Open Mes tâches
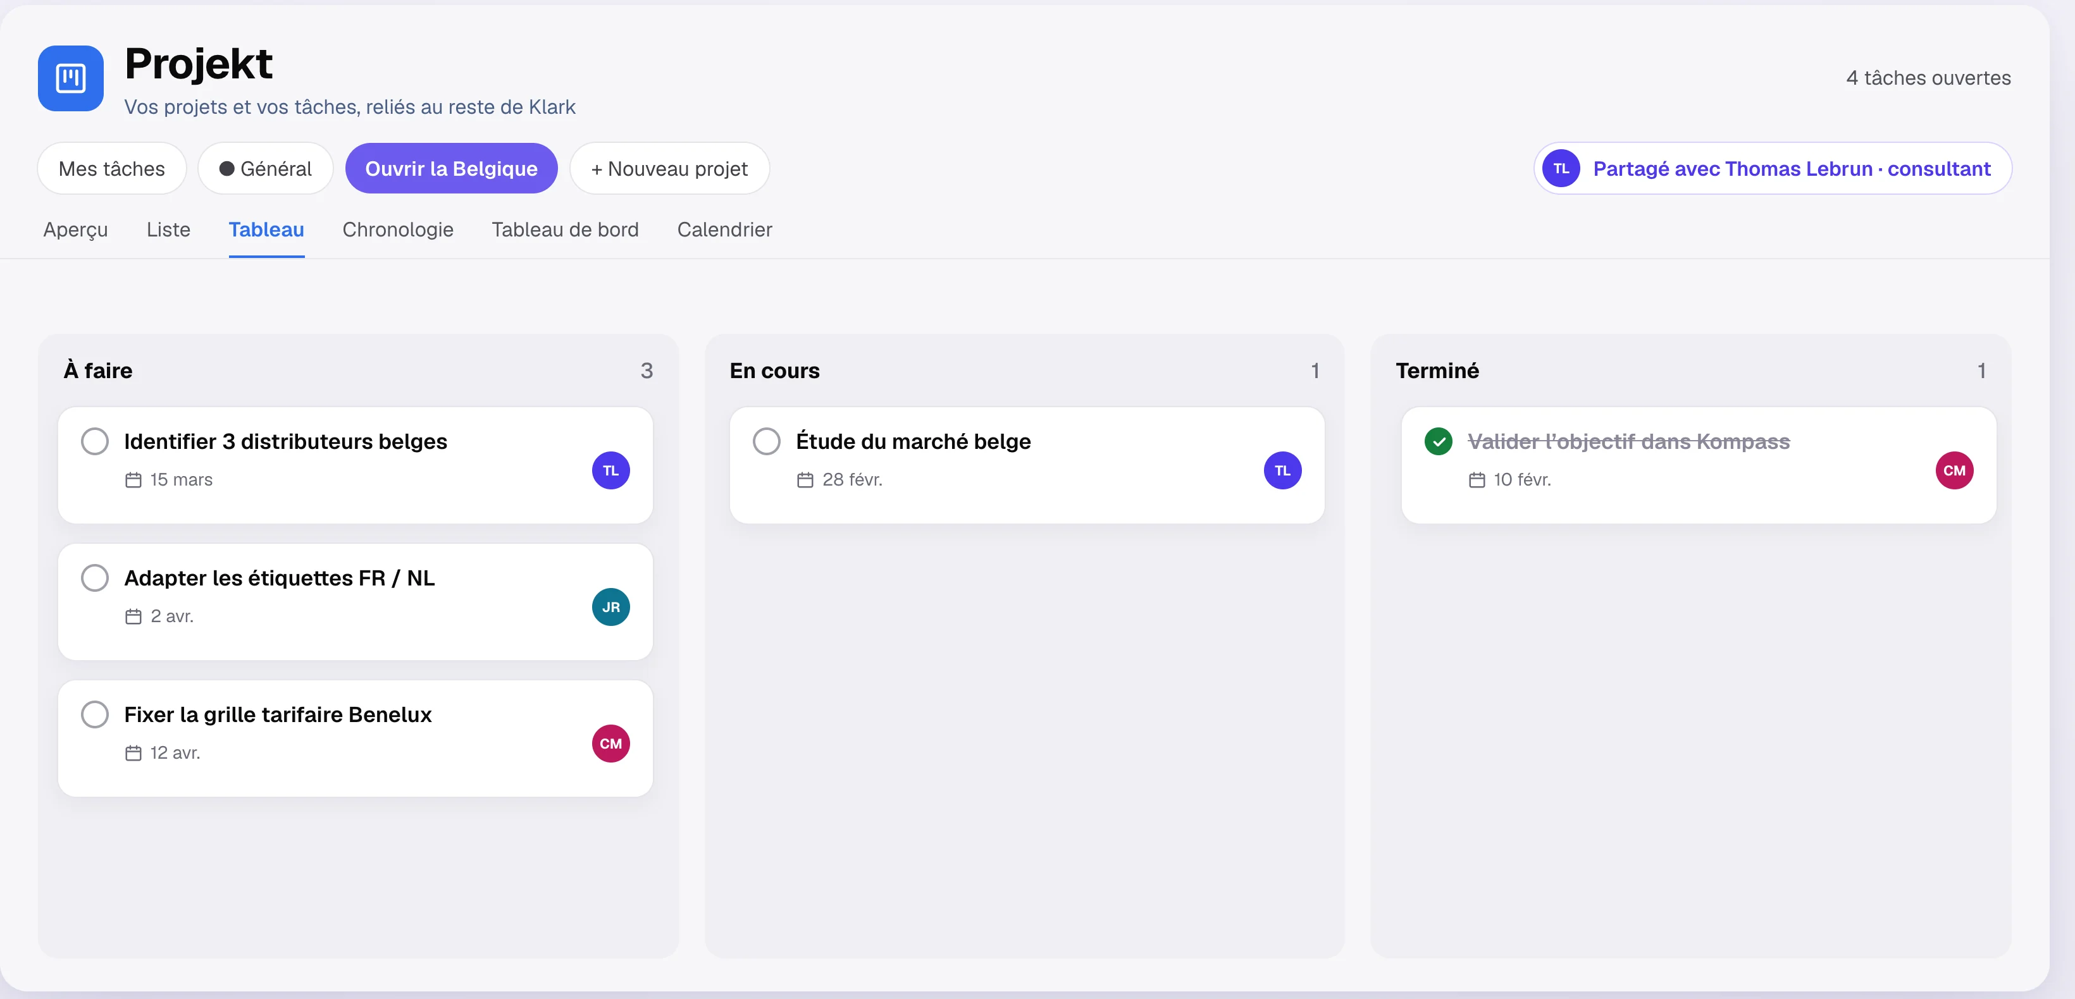Image resolution: width=2075 pixels, height=999 pixels. pyautogui.click(x=112, y=169)
